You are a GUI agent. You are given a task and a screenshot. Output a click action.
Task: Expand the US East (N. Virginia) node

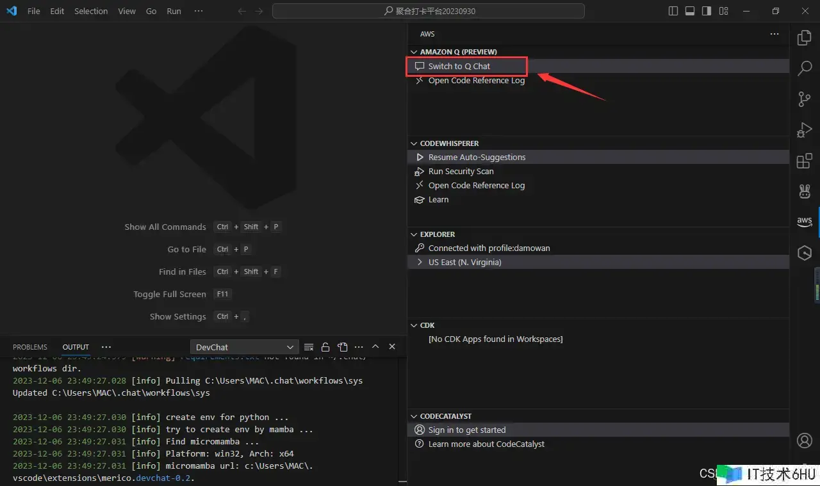598,262
